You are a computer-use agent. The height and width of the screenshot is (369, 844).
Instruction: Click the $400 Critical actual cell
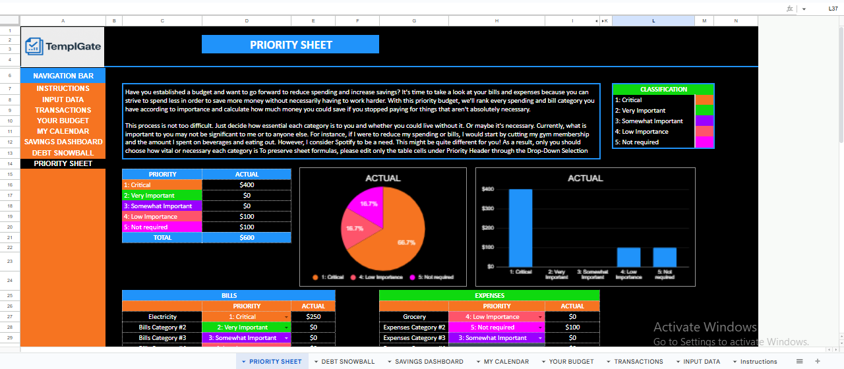(247, 185)
